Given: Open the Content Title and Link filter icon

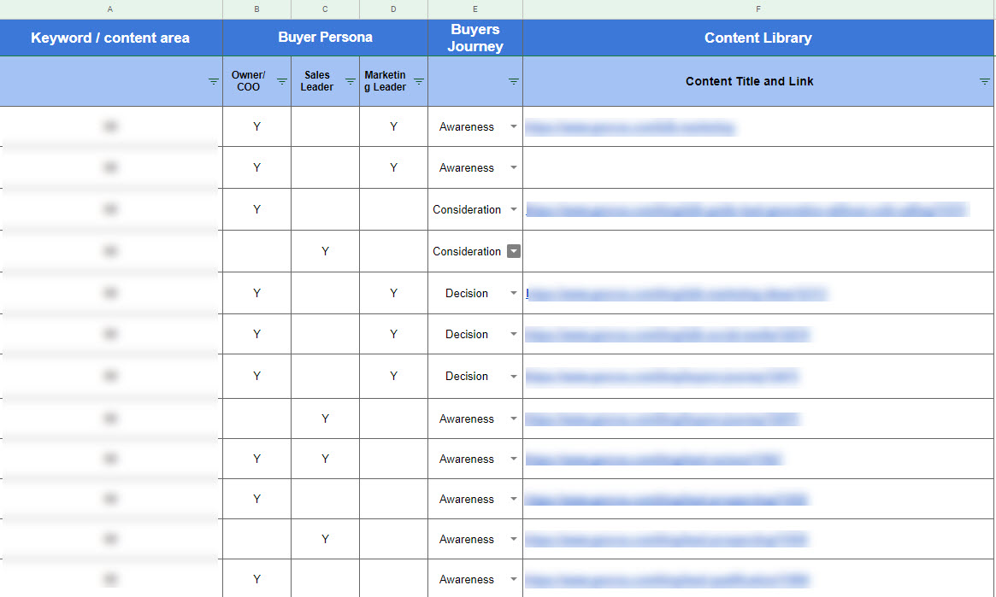Looking at the screenshot, I should [x=985, y=81].
